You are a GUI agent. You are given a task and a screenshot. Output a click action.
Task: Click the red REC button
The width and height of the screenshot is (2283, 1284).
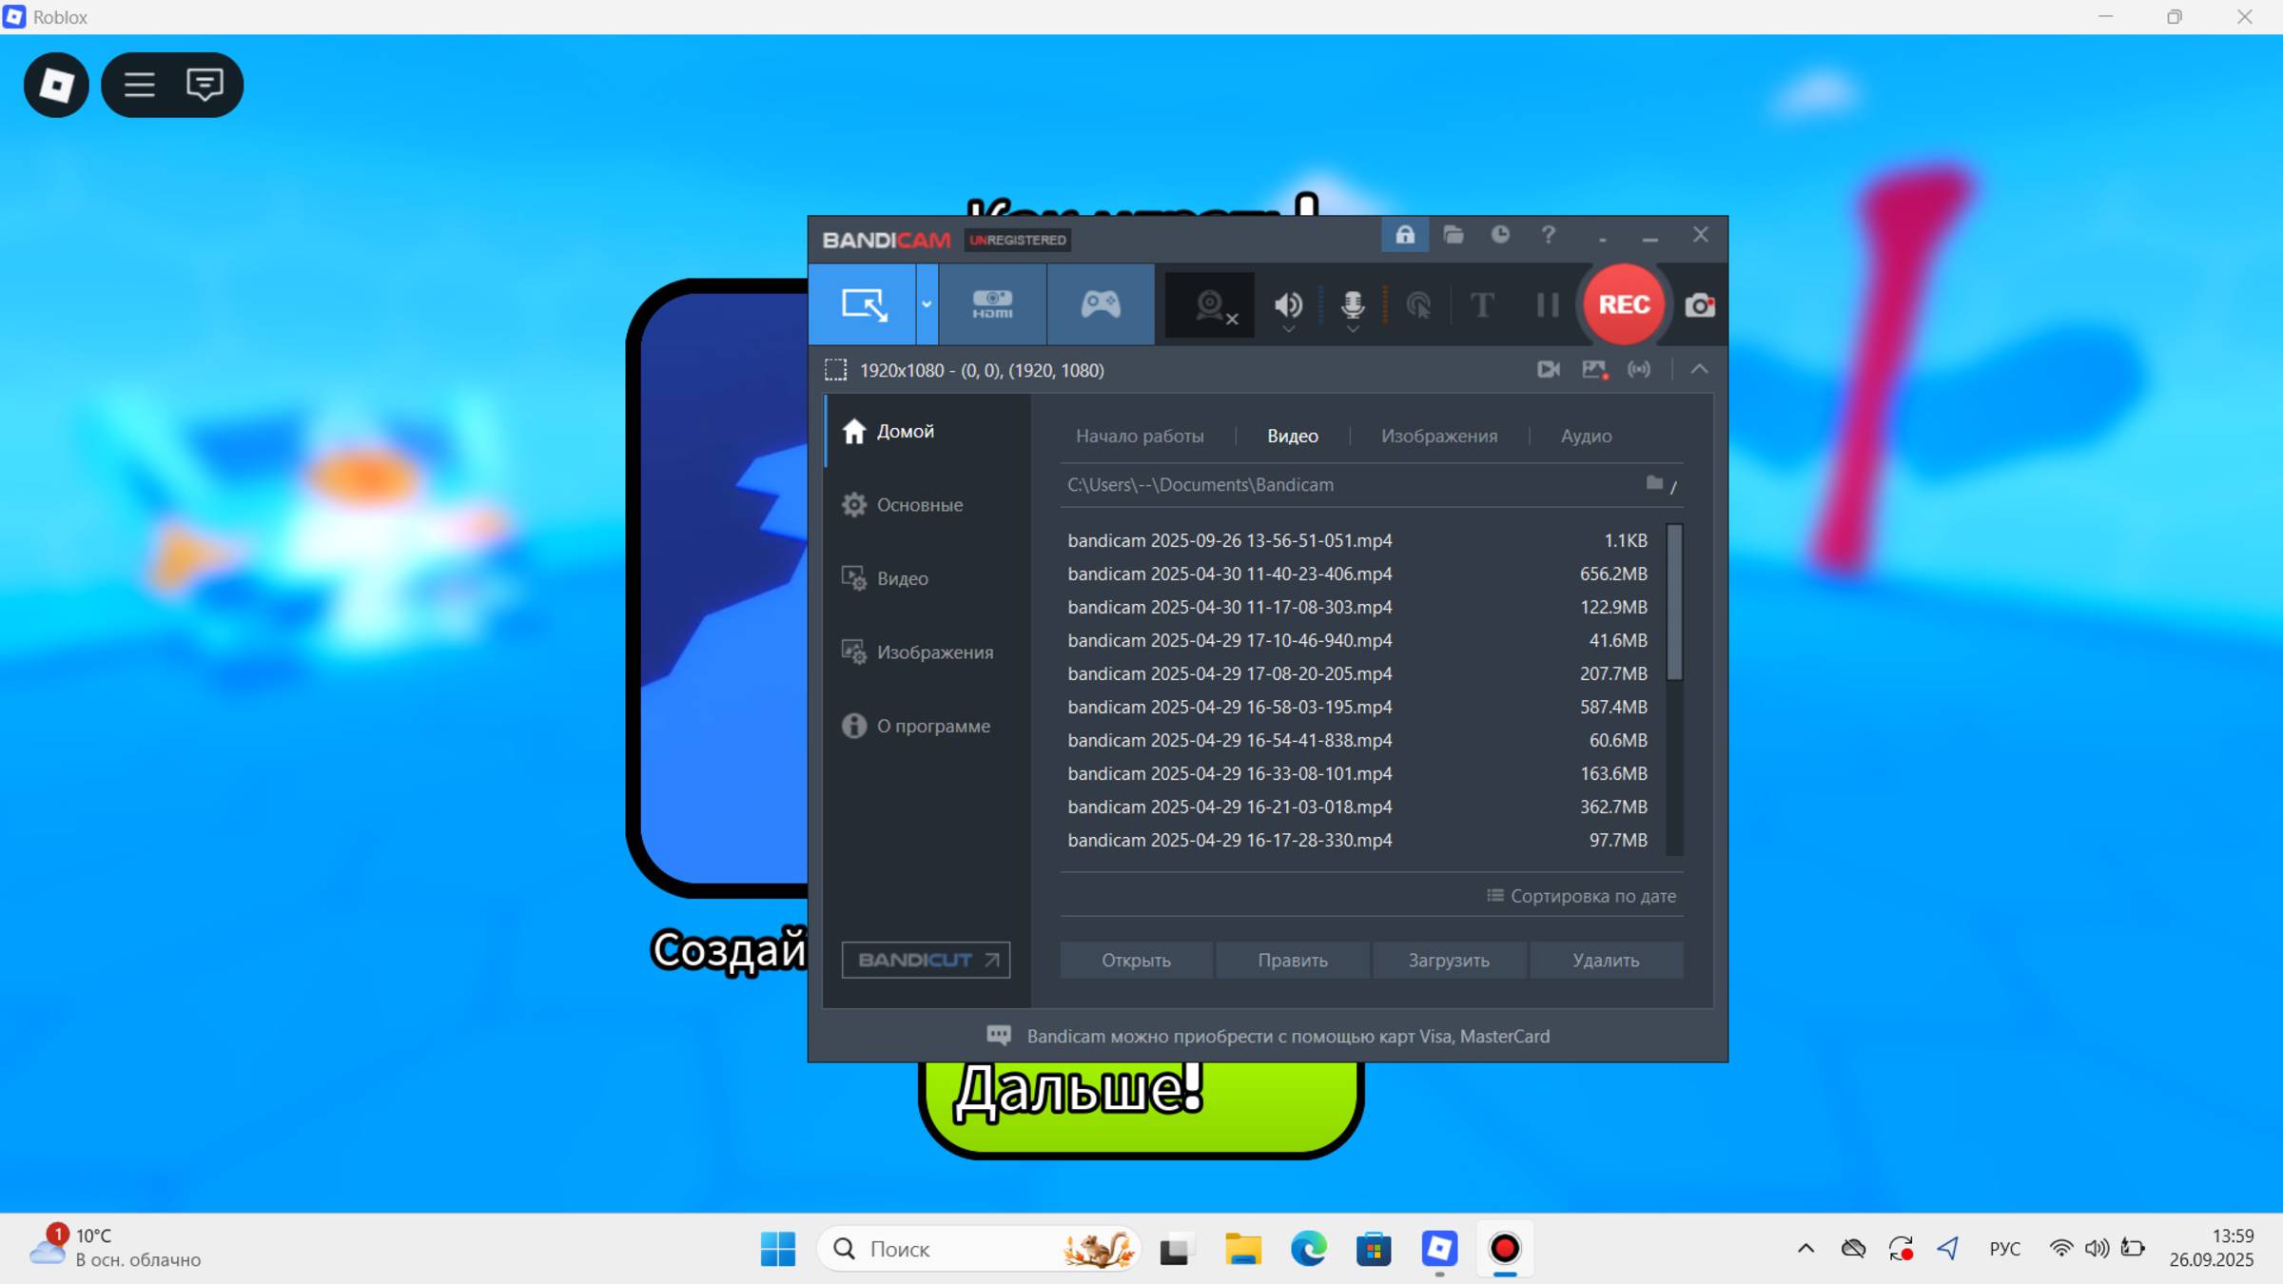click(1624, 304)
